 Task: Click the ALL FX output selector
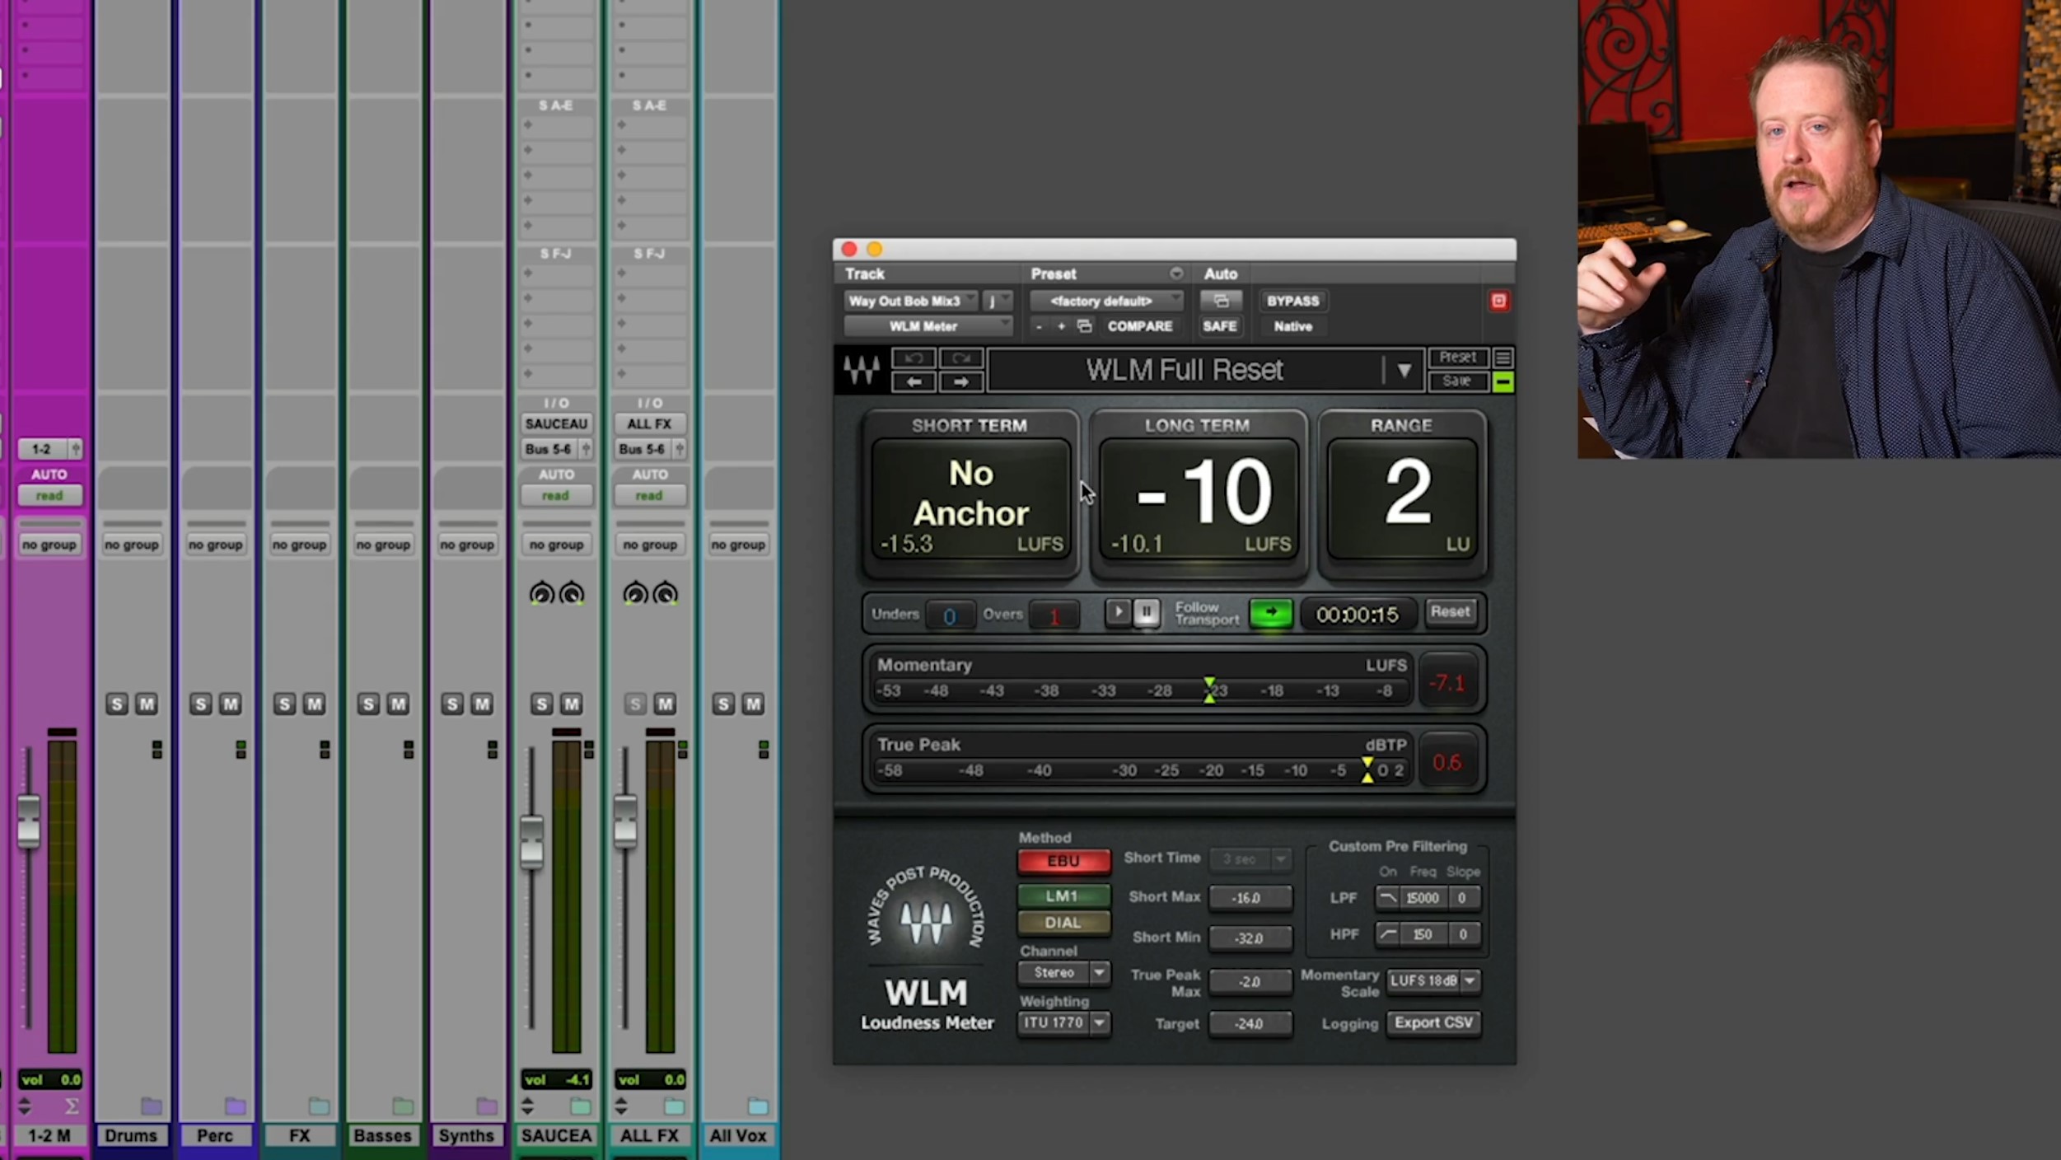pos(649,424)
